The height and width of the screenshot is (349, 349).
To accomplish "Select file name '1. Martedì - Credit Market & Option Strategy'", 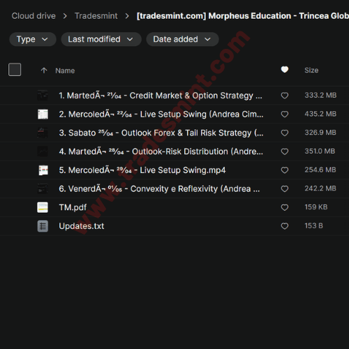I will coord(161,96).
